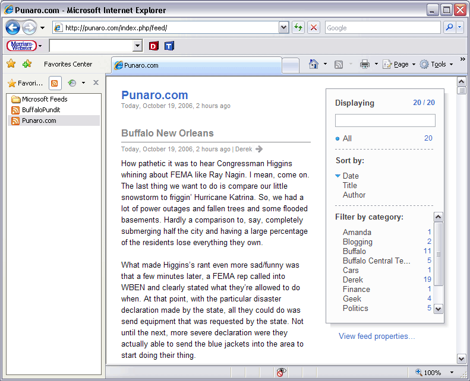Switch to Feeds view in Favorites Center

pos(55,83)
